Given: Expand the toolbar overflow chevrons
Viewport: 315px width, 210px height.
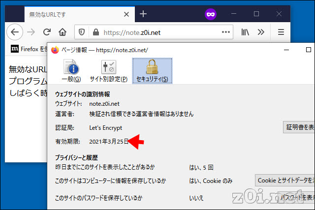Looking at the screenshot, I should [261, 32].
